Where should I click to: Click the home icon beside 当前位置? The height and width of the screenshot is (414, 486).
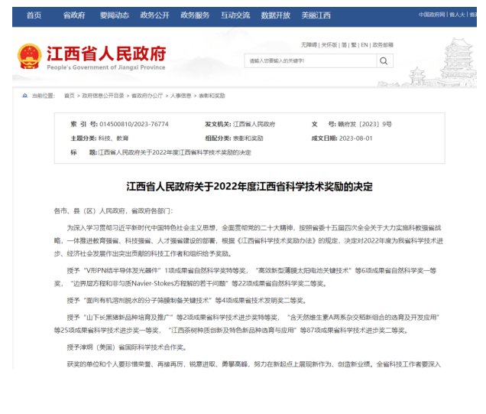click(x=24, y=96)
